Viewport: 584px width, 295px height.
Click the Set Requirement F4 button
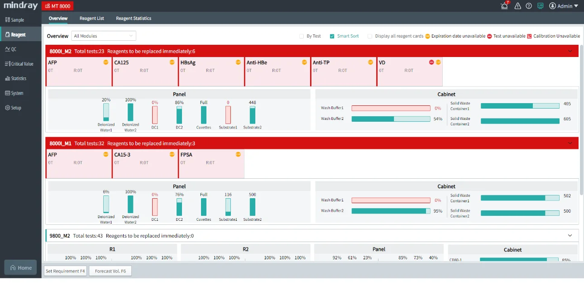click(65, 271)
